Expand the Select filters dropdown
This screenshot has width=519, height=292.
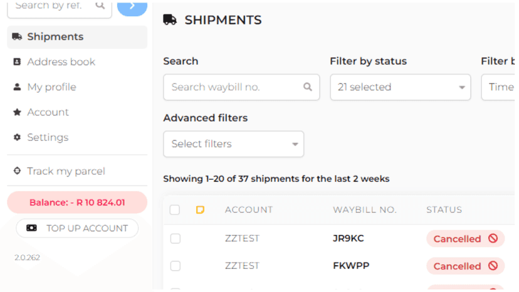233,144
